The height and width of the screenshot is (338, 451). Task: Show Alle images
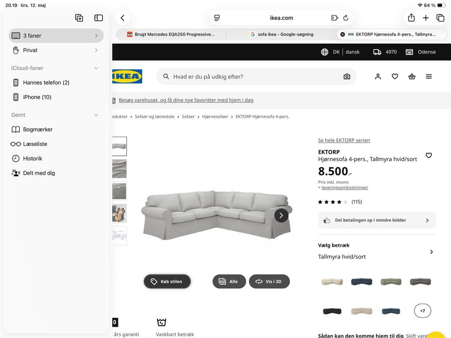pyautogui.click(x=229, y=282)
